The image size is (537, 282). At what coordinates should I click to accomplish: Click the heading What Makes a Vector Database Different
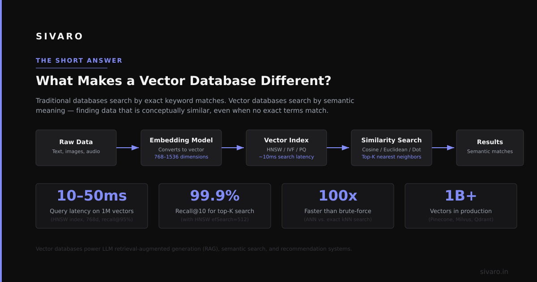pos(183,81)
